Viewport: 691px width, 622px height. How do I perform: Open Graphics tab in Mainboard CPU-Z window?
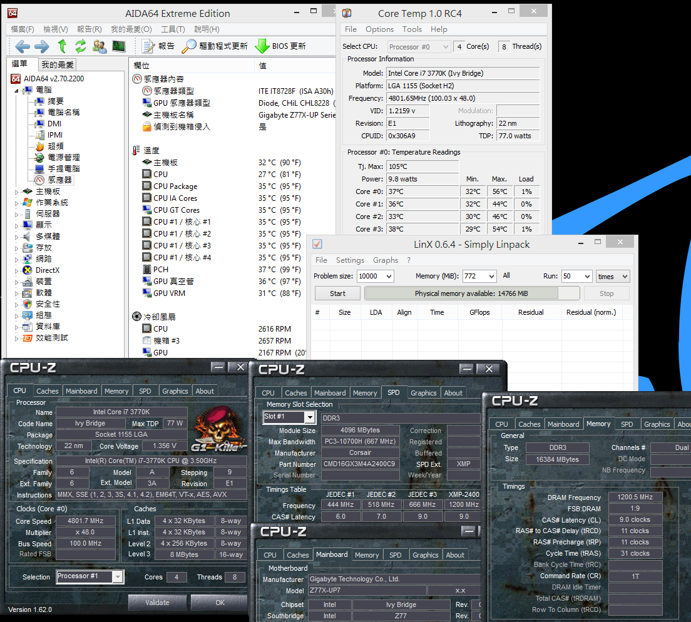point(425,555)
